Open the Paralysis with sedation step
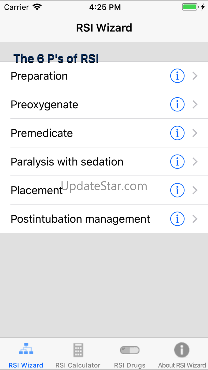The width and height of the screenshot is (208, 370). tap(67, 162)
